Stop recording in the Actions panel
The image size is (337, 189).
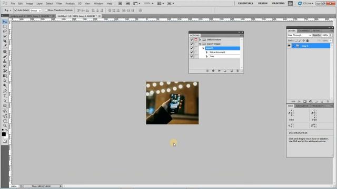pos(207,71)
